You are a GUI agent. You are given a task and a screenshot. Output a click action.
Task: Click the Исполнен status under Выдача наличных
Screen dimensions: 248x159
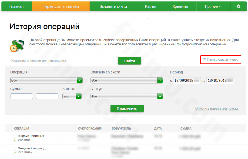pos(25,140)
